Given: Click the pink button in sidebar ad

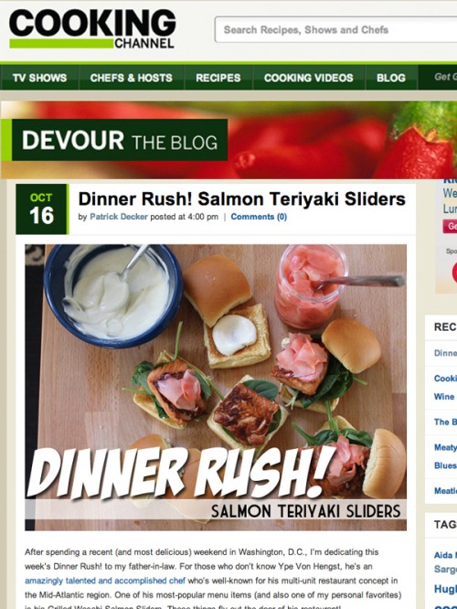Looking at the screenshot, I should click(x=450, y=226).
